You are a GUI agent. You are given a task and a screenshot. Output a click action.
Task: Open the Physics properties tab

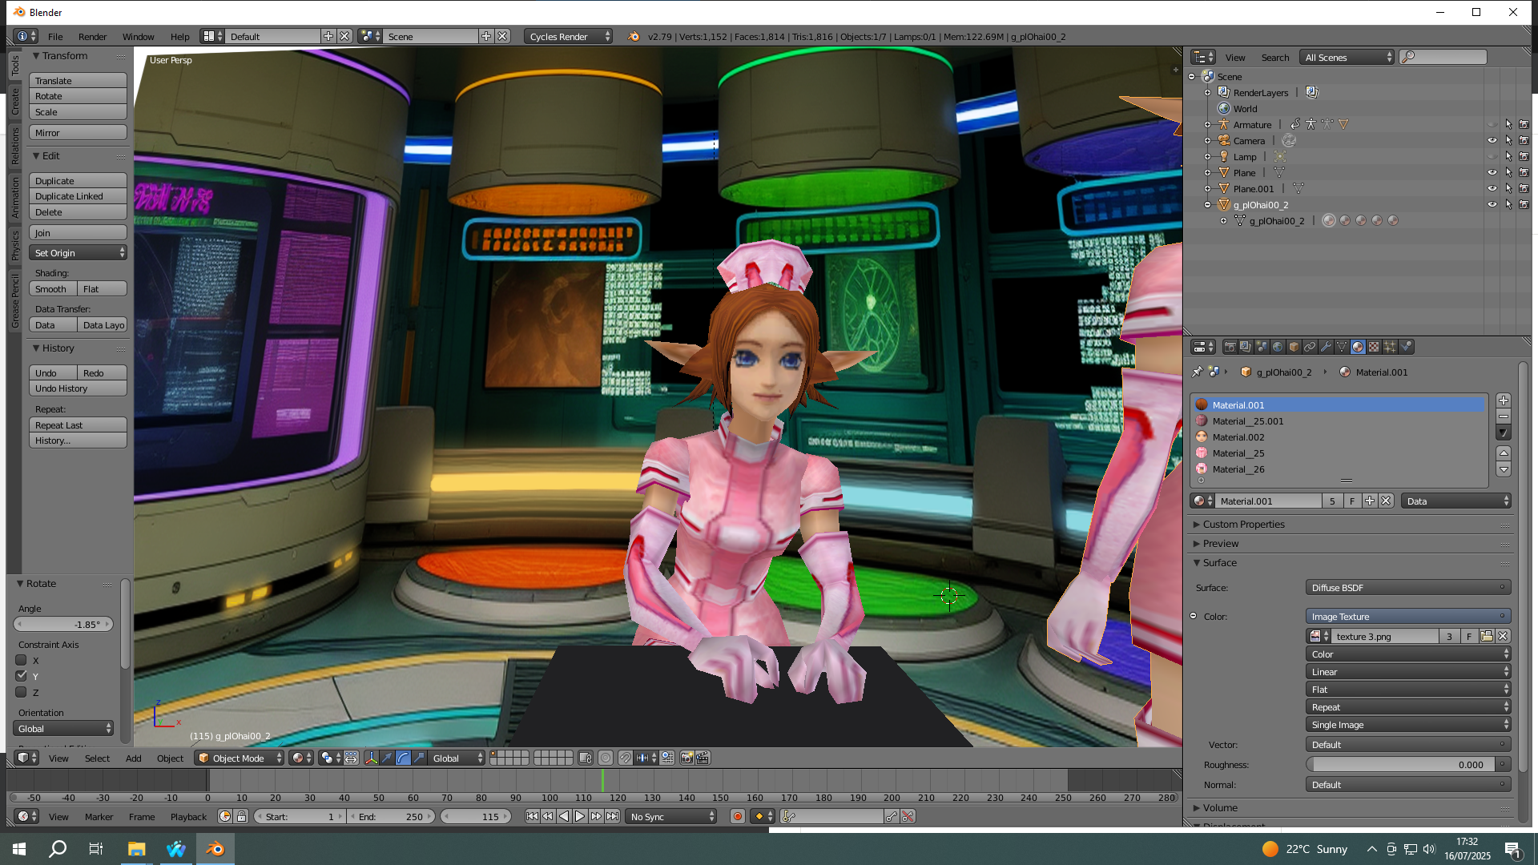1407,347
